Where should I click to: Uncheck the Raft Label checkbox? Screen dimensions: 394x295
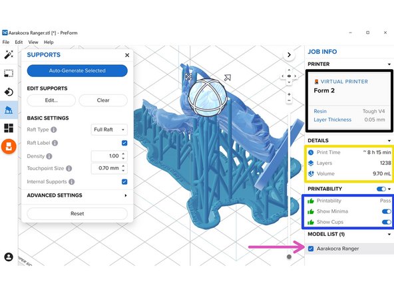124,143
